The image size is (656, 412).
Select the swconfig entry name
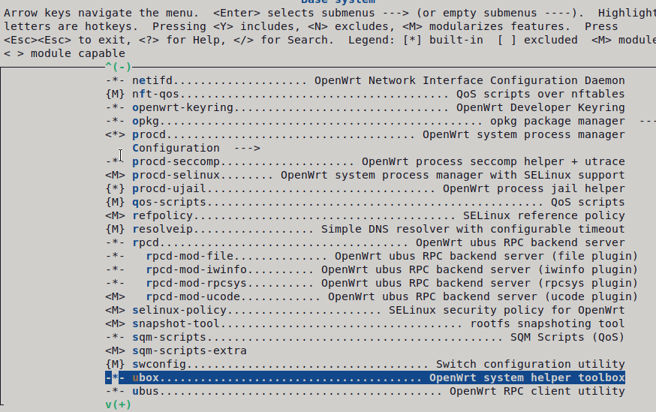coord(159,364)
